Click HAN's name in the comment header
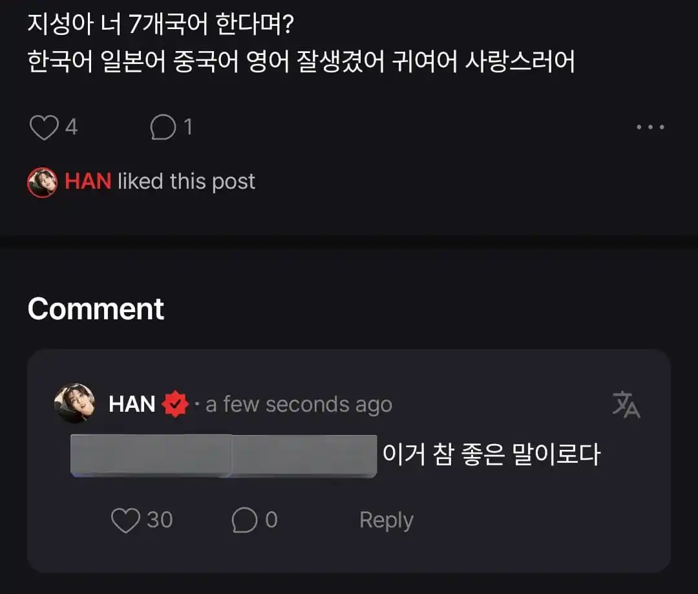This screenshot has width=698, height=594. 132,403
